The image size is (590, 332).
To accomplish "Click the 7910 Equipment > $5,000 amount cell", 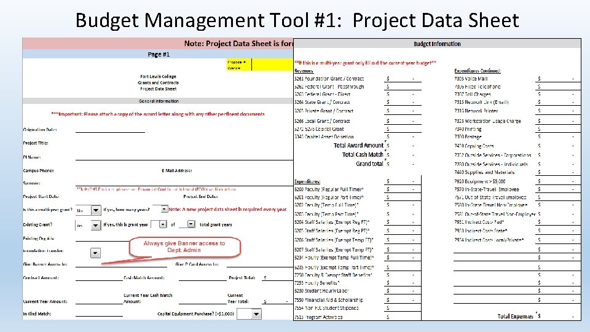I will pyautogui.click(x=558, y=181).
